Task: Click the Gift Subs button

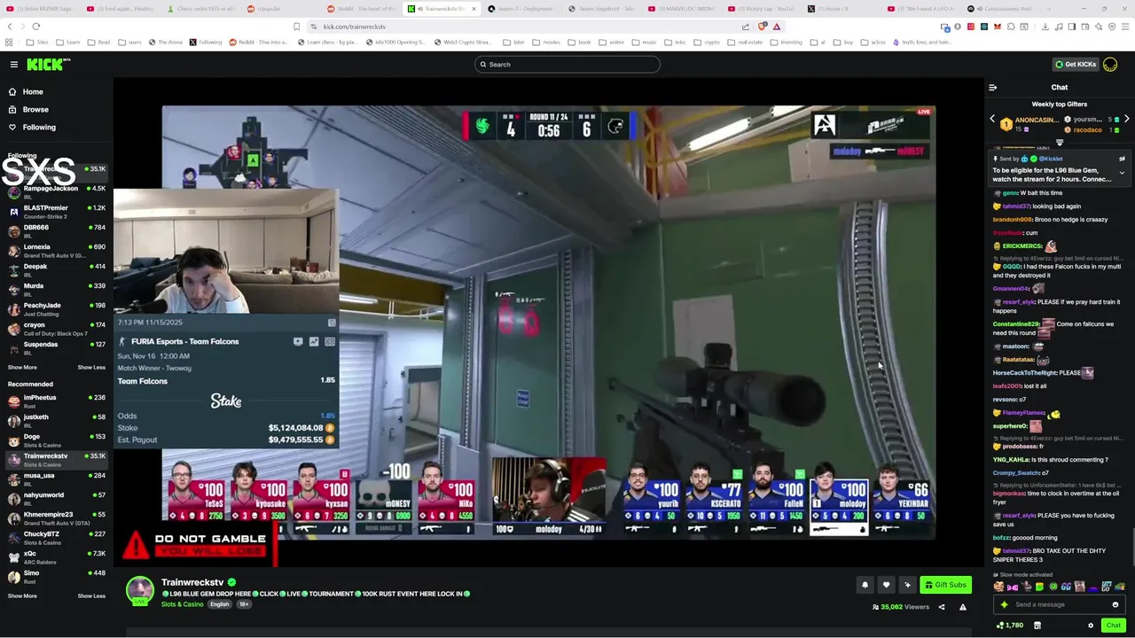Action: [x=945, y=585]
